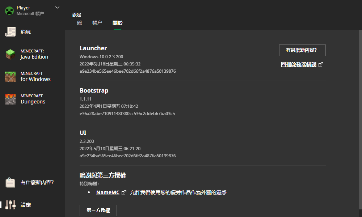Click Bootstrap hash e36a28abe71091148f380cc536c2ddeb67ba03c5

tap(127, 114)
